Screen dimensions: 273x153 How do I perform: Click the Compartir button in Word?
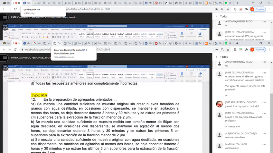(x=191, y=69)
